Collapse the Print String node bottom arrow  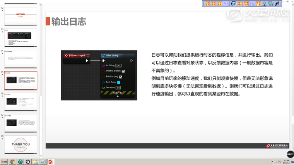pos(118,96)
